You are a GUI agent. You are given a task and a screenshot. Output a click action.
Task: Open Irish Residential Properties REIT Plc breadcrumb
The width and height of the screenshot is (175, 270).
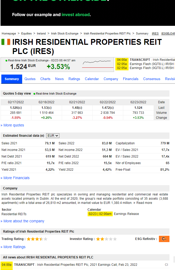[107, 33]
